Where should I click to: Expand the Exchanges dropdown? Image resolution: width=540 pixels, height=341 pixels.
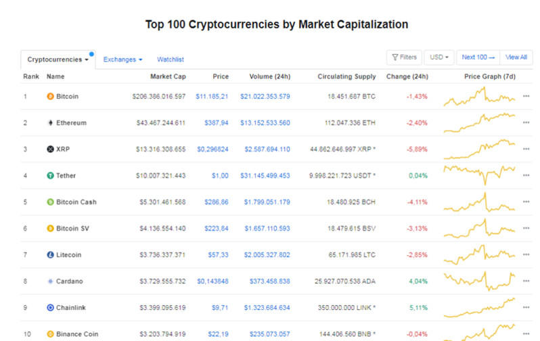tap(122, 60)
